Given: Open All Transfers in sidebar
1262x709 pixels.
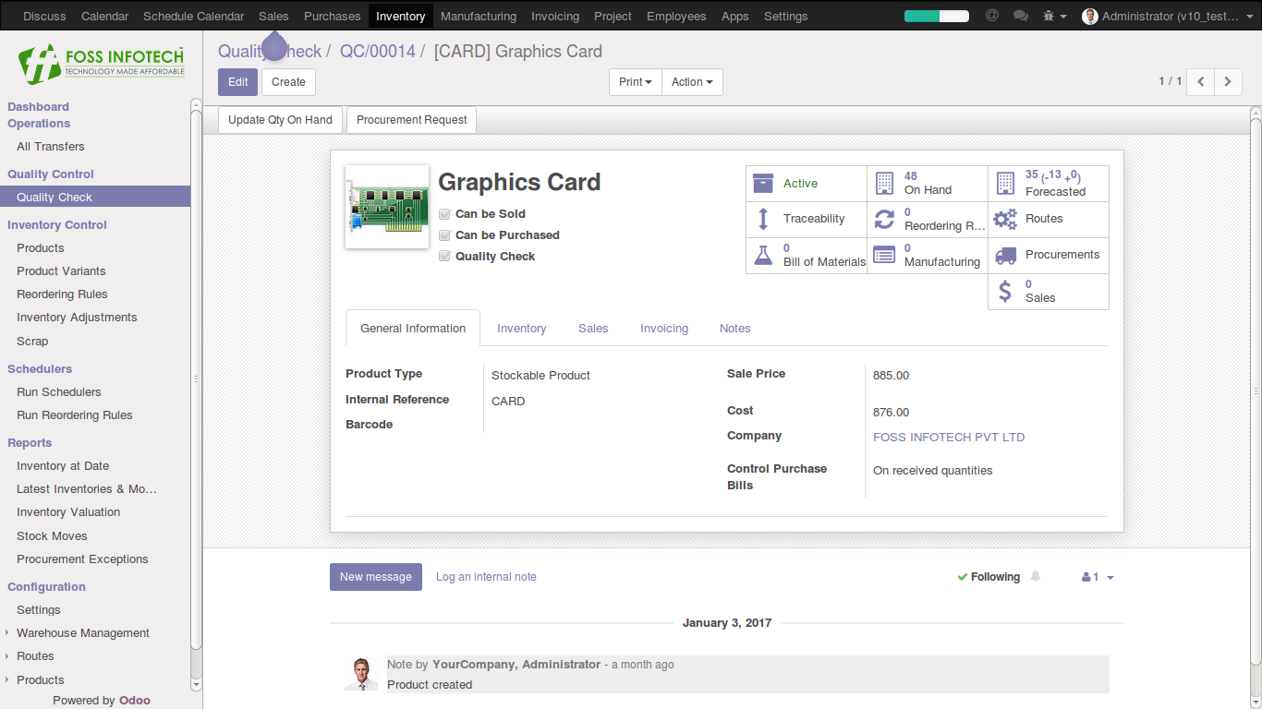Looking at the screenshot, I should click(51, 147).
